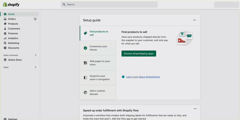Click the Shopify logo
Viewport: 240px width, 120px height.
(11, 5)
